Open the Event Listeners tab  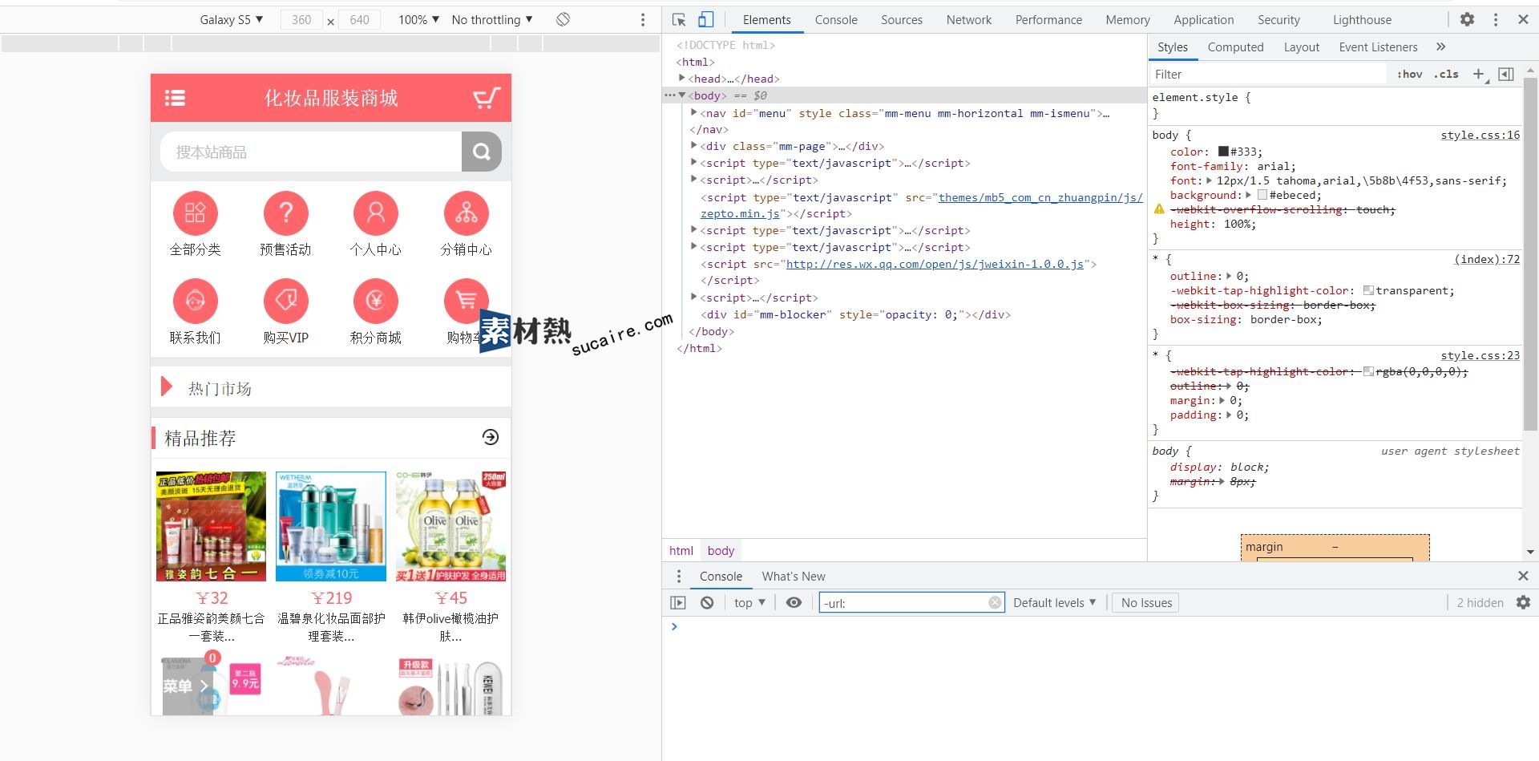tap(1378, 47)
